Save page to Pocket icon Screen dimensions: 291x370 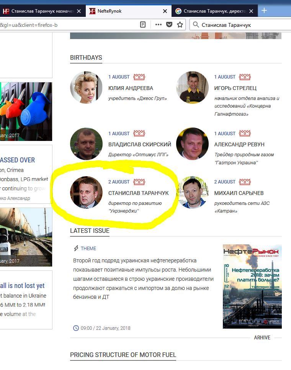169,25
